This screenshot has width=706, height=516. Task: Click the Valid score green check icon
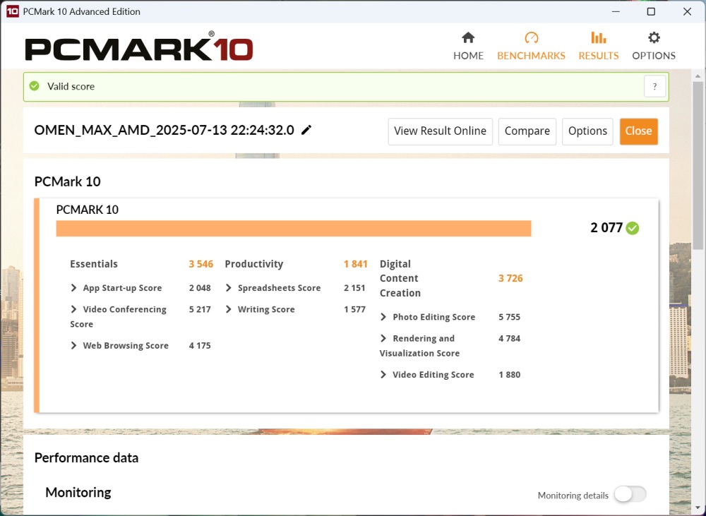coord(34,86)
